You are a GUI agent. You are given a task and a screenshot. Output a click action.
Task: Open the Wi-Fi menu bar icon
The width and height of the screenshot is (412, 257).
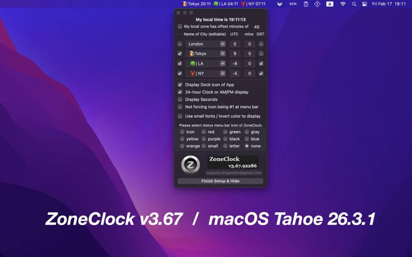pyautogui.click(x=343, y=4)
